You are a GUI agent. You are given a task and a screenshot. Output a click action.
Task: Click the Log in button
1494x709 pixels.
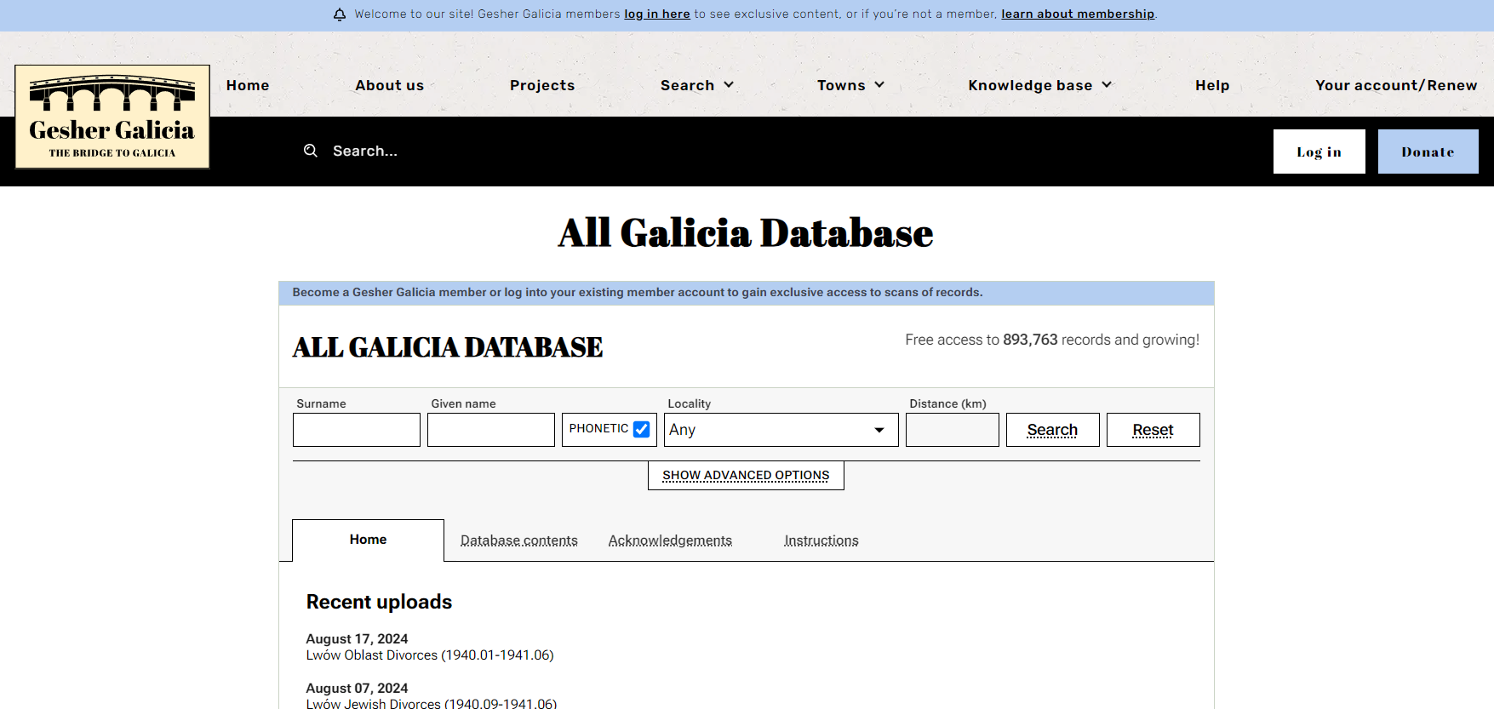click(x=1319, y=152)
